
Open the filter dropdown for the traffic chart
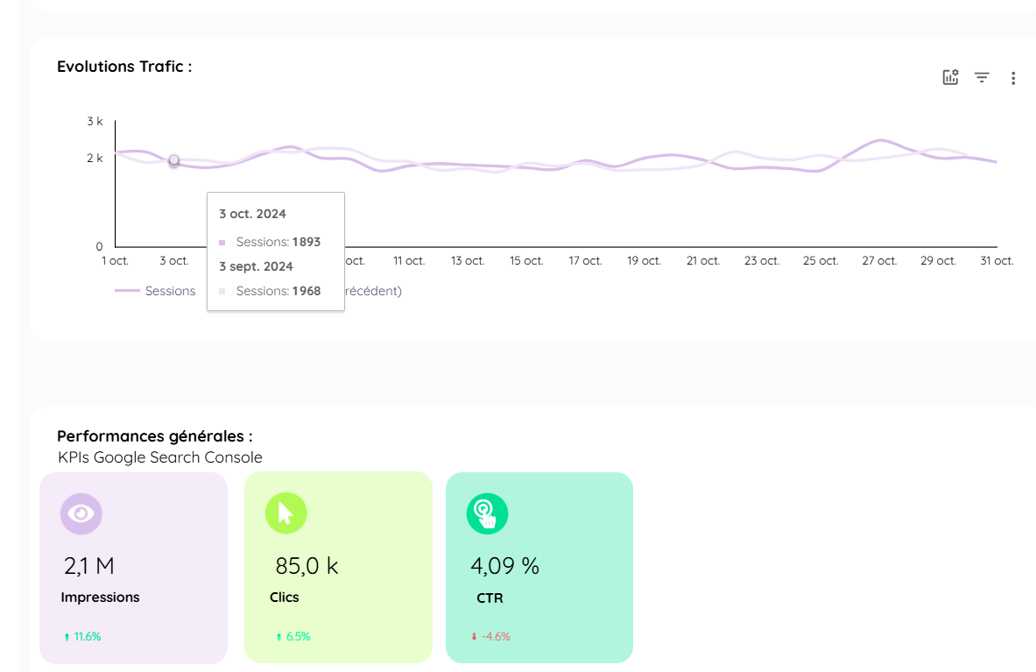point(982,77)
